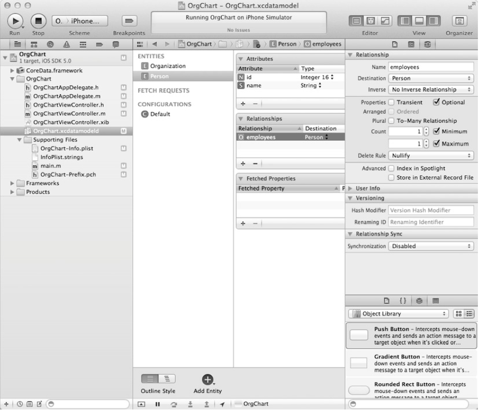Show the Search navigator
479x410 pixels.
[x=50, y=44]
